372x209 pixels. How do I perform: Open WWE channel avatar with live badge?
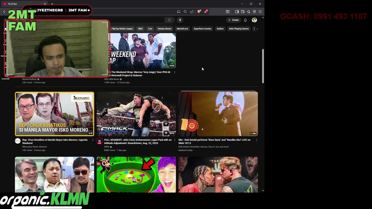(99, 141)
